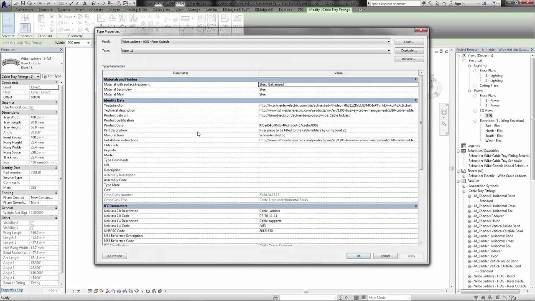
Task: Collapse the Materials and Finishes group
Action: [415, 79]
